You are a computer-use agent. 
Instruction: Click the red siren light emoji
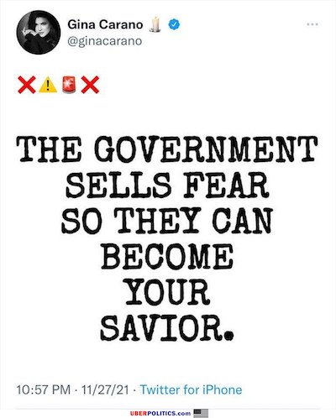69,85
